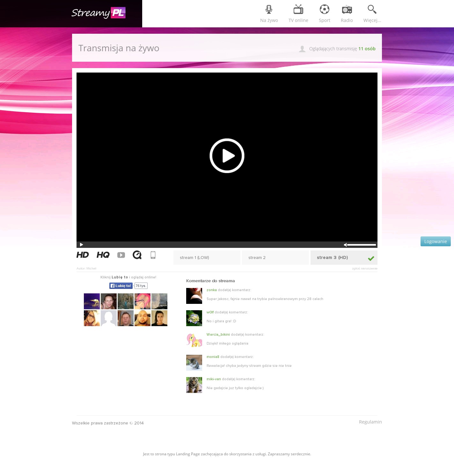Select the mobile phone icon
The image size is (454, 462).
tap(153, 255)
